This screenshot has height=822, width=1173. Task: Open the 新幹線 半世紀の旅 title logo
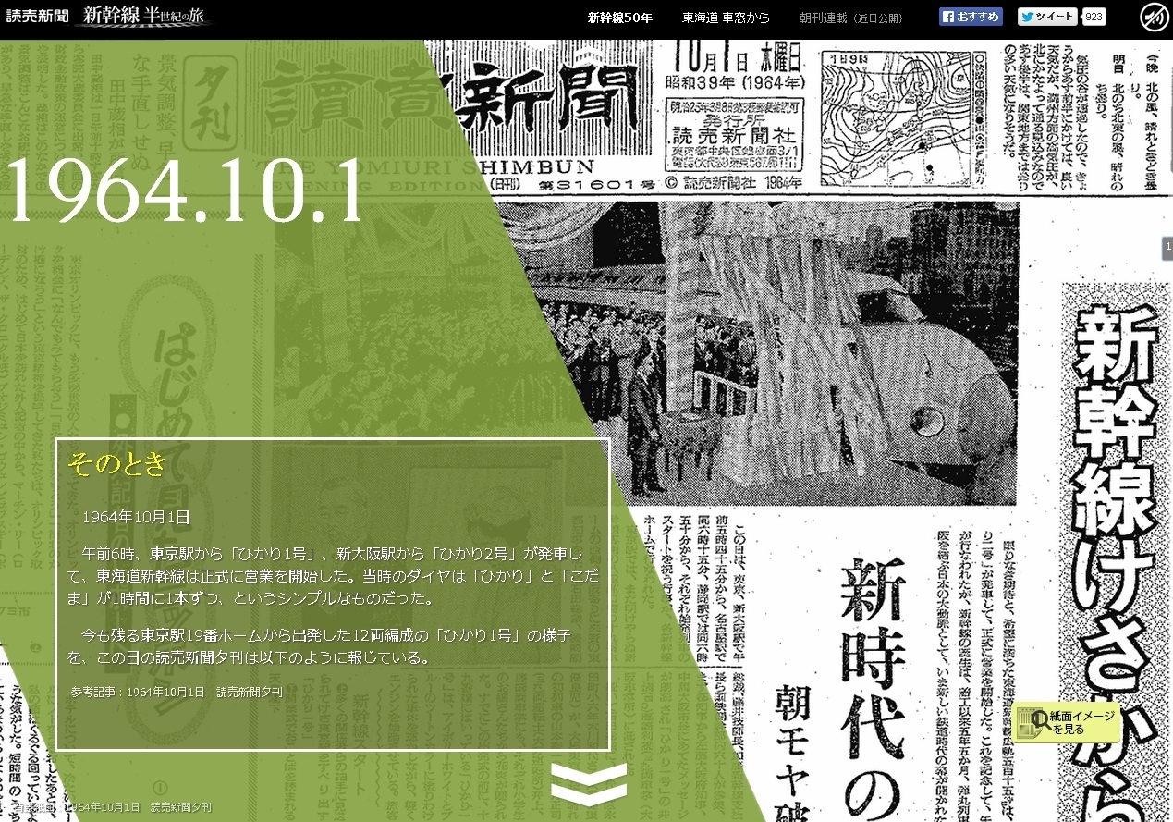146,16
